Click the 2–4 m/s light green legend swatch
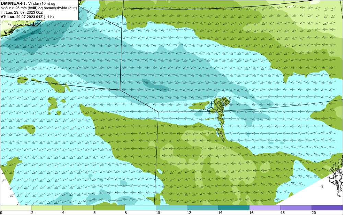The width and height of the screenshot is (343, 215). click(47, 208)
